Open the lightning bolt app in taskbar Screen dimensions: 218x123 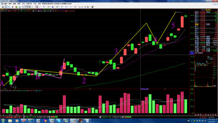point(24,121)
